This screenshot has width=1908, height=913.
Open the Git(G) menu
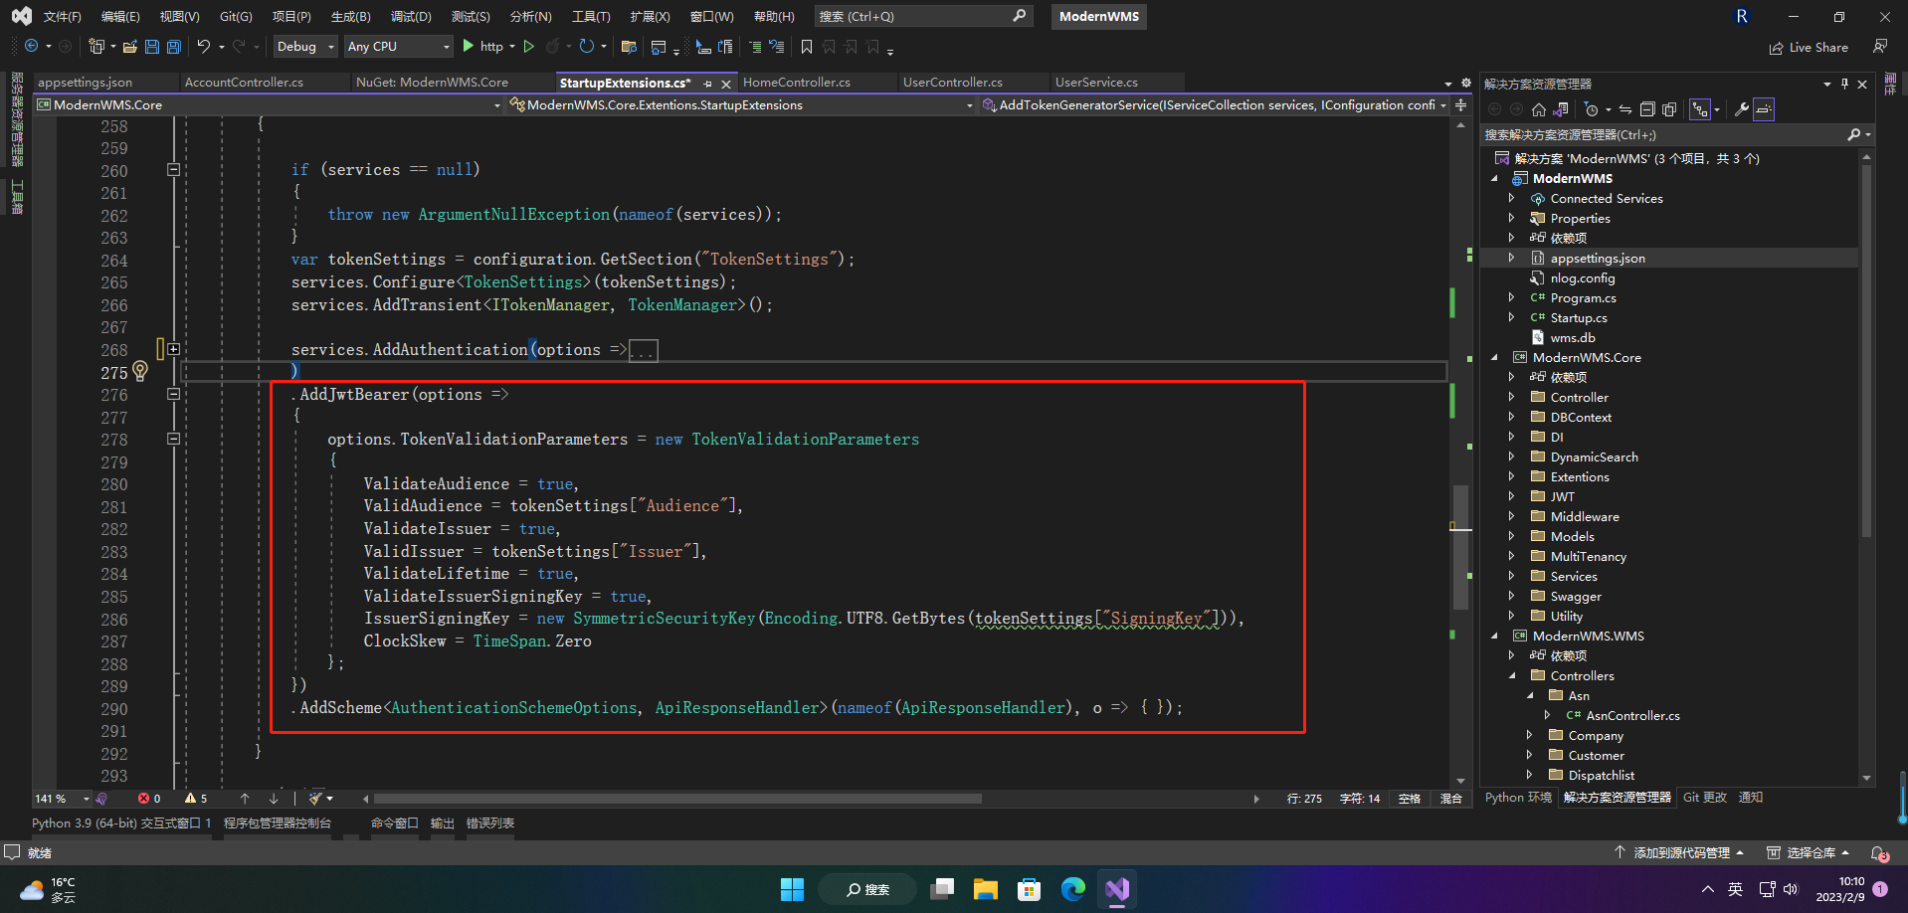pos(236,17)
